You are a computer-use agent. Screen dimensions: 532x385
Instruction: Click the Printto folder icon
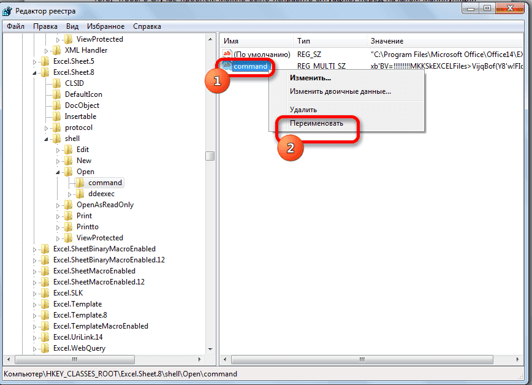(x=69, y=227)
